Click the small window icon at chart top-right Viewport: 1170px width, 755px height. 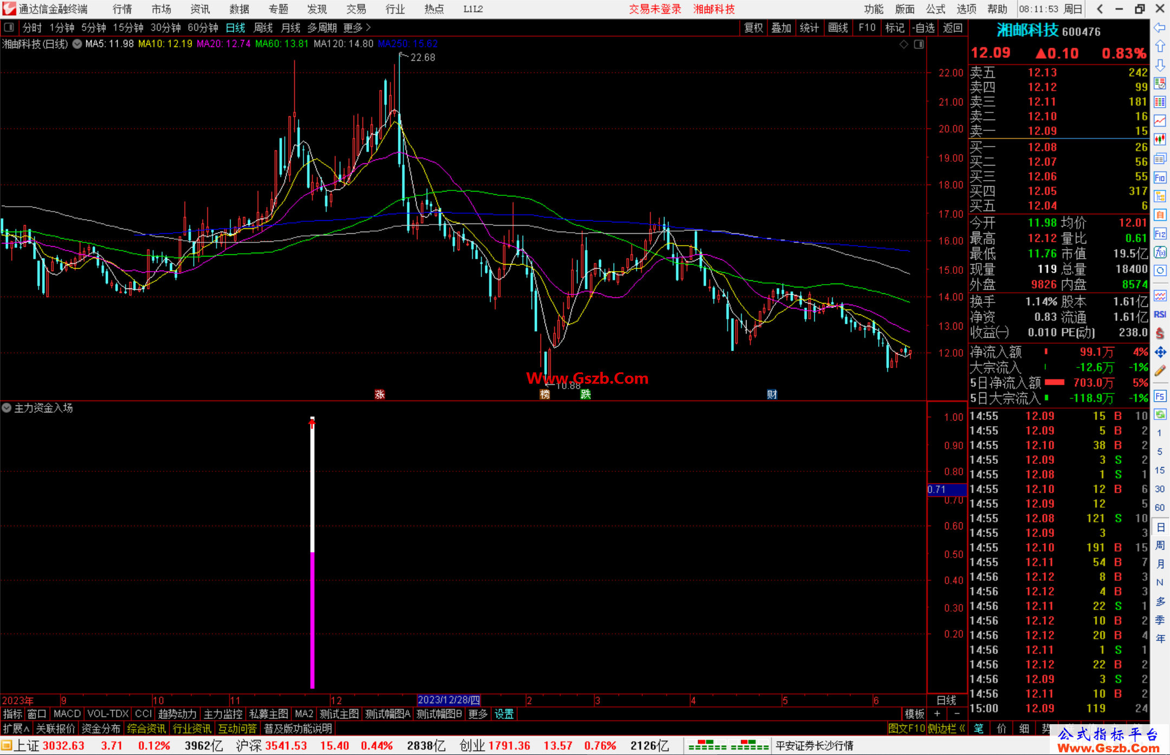tap(919, 44)
